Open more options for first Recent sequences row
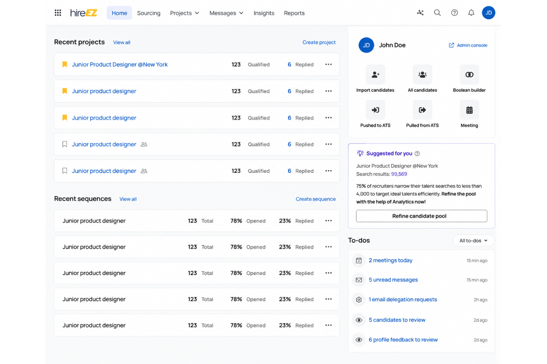 tap(329, 221)
